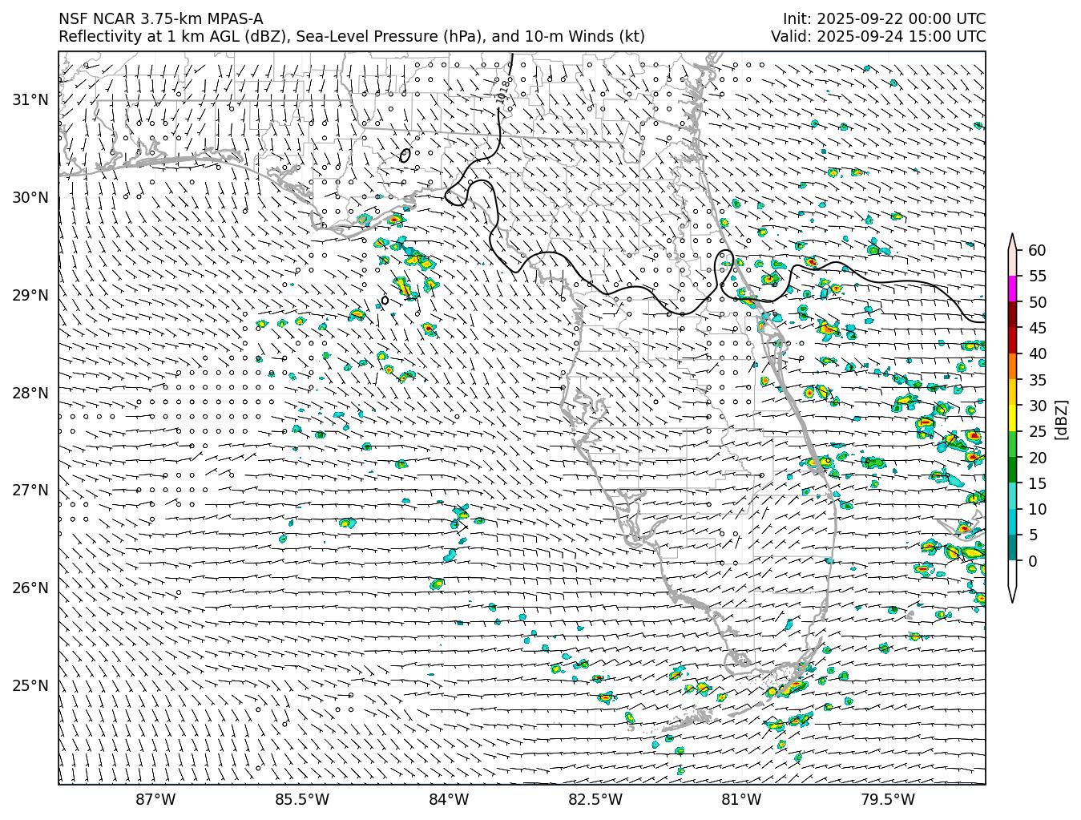The width and height of the screenshot is (1081, 820).
Task: Click the 1018 pressure contour label
Action: tap(504, 91)
